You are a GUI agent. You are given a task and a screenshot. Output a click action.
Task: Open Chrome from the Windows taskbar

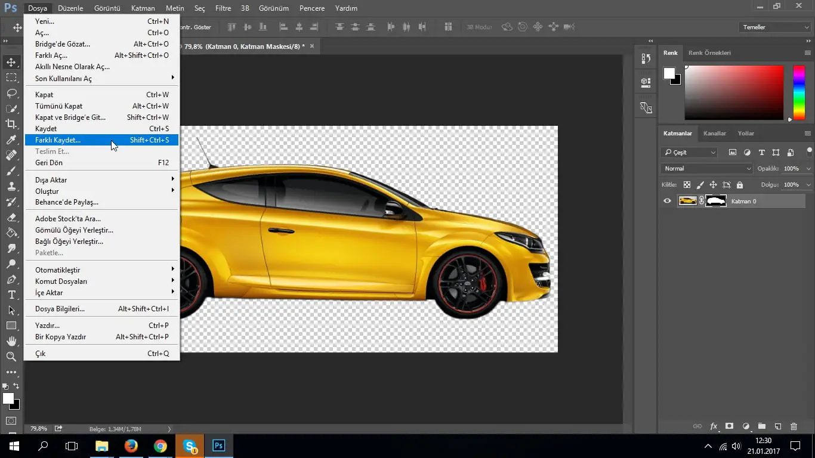[160, 445]
